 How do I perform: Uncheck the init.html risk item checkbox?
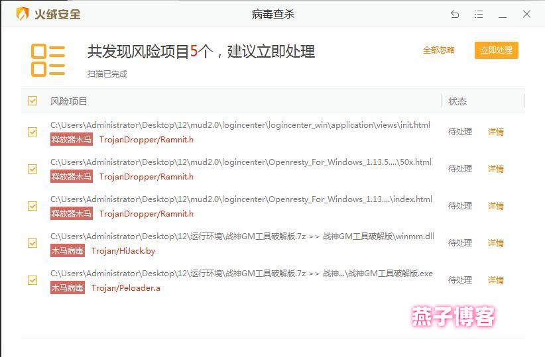(x=32, y=132)
